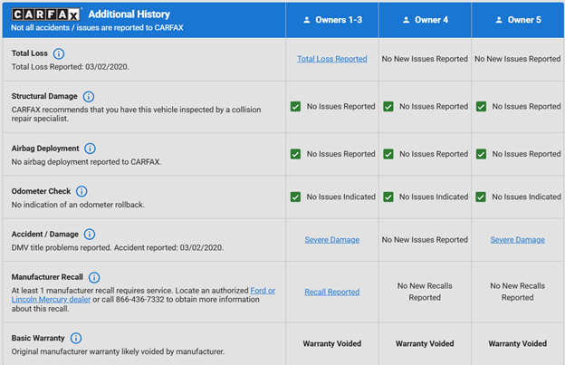Select the Owners 1-3 column header
The width and height of the screenshot is (565, 365).
(x=332, y=20)
